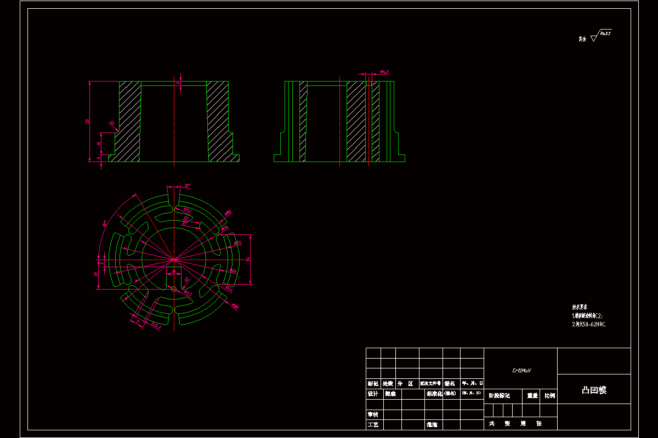The width and height of the screenshot is (658, 438).
Task: Select the quenching note 2.淬火58-62HRC
Action: [x=589, y=324]
